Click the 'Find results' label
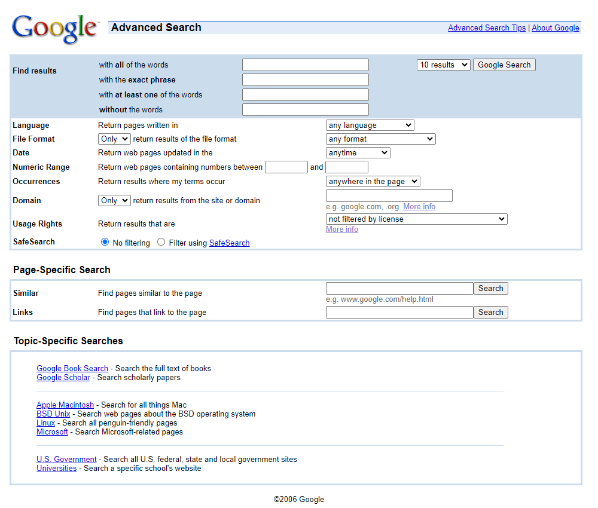This screenshot has width=598, height=508. click(34, 71)
